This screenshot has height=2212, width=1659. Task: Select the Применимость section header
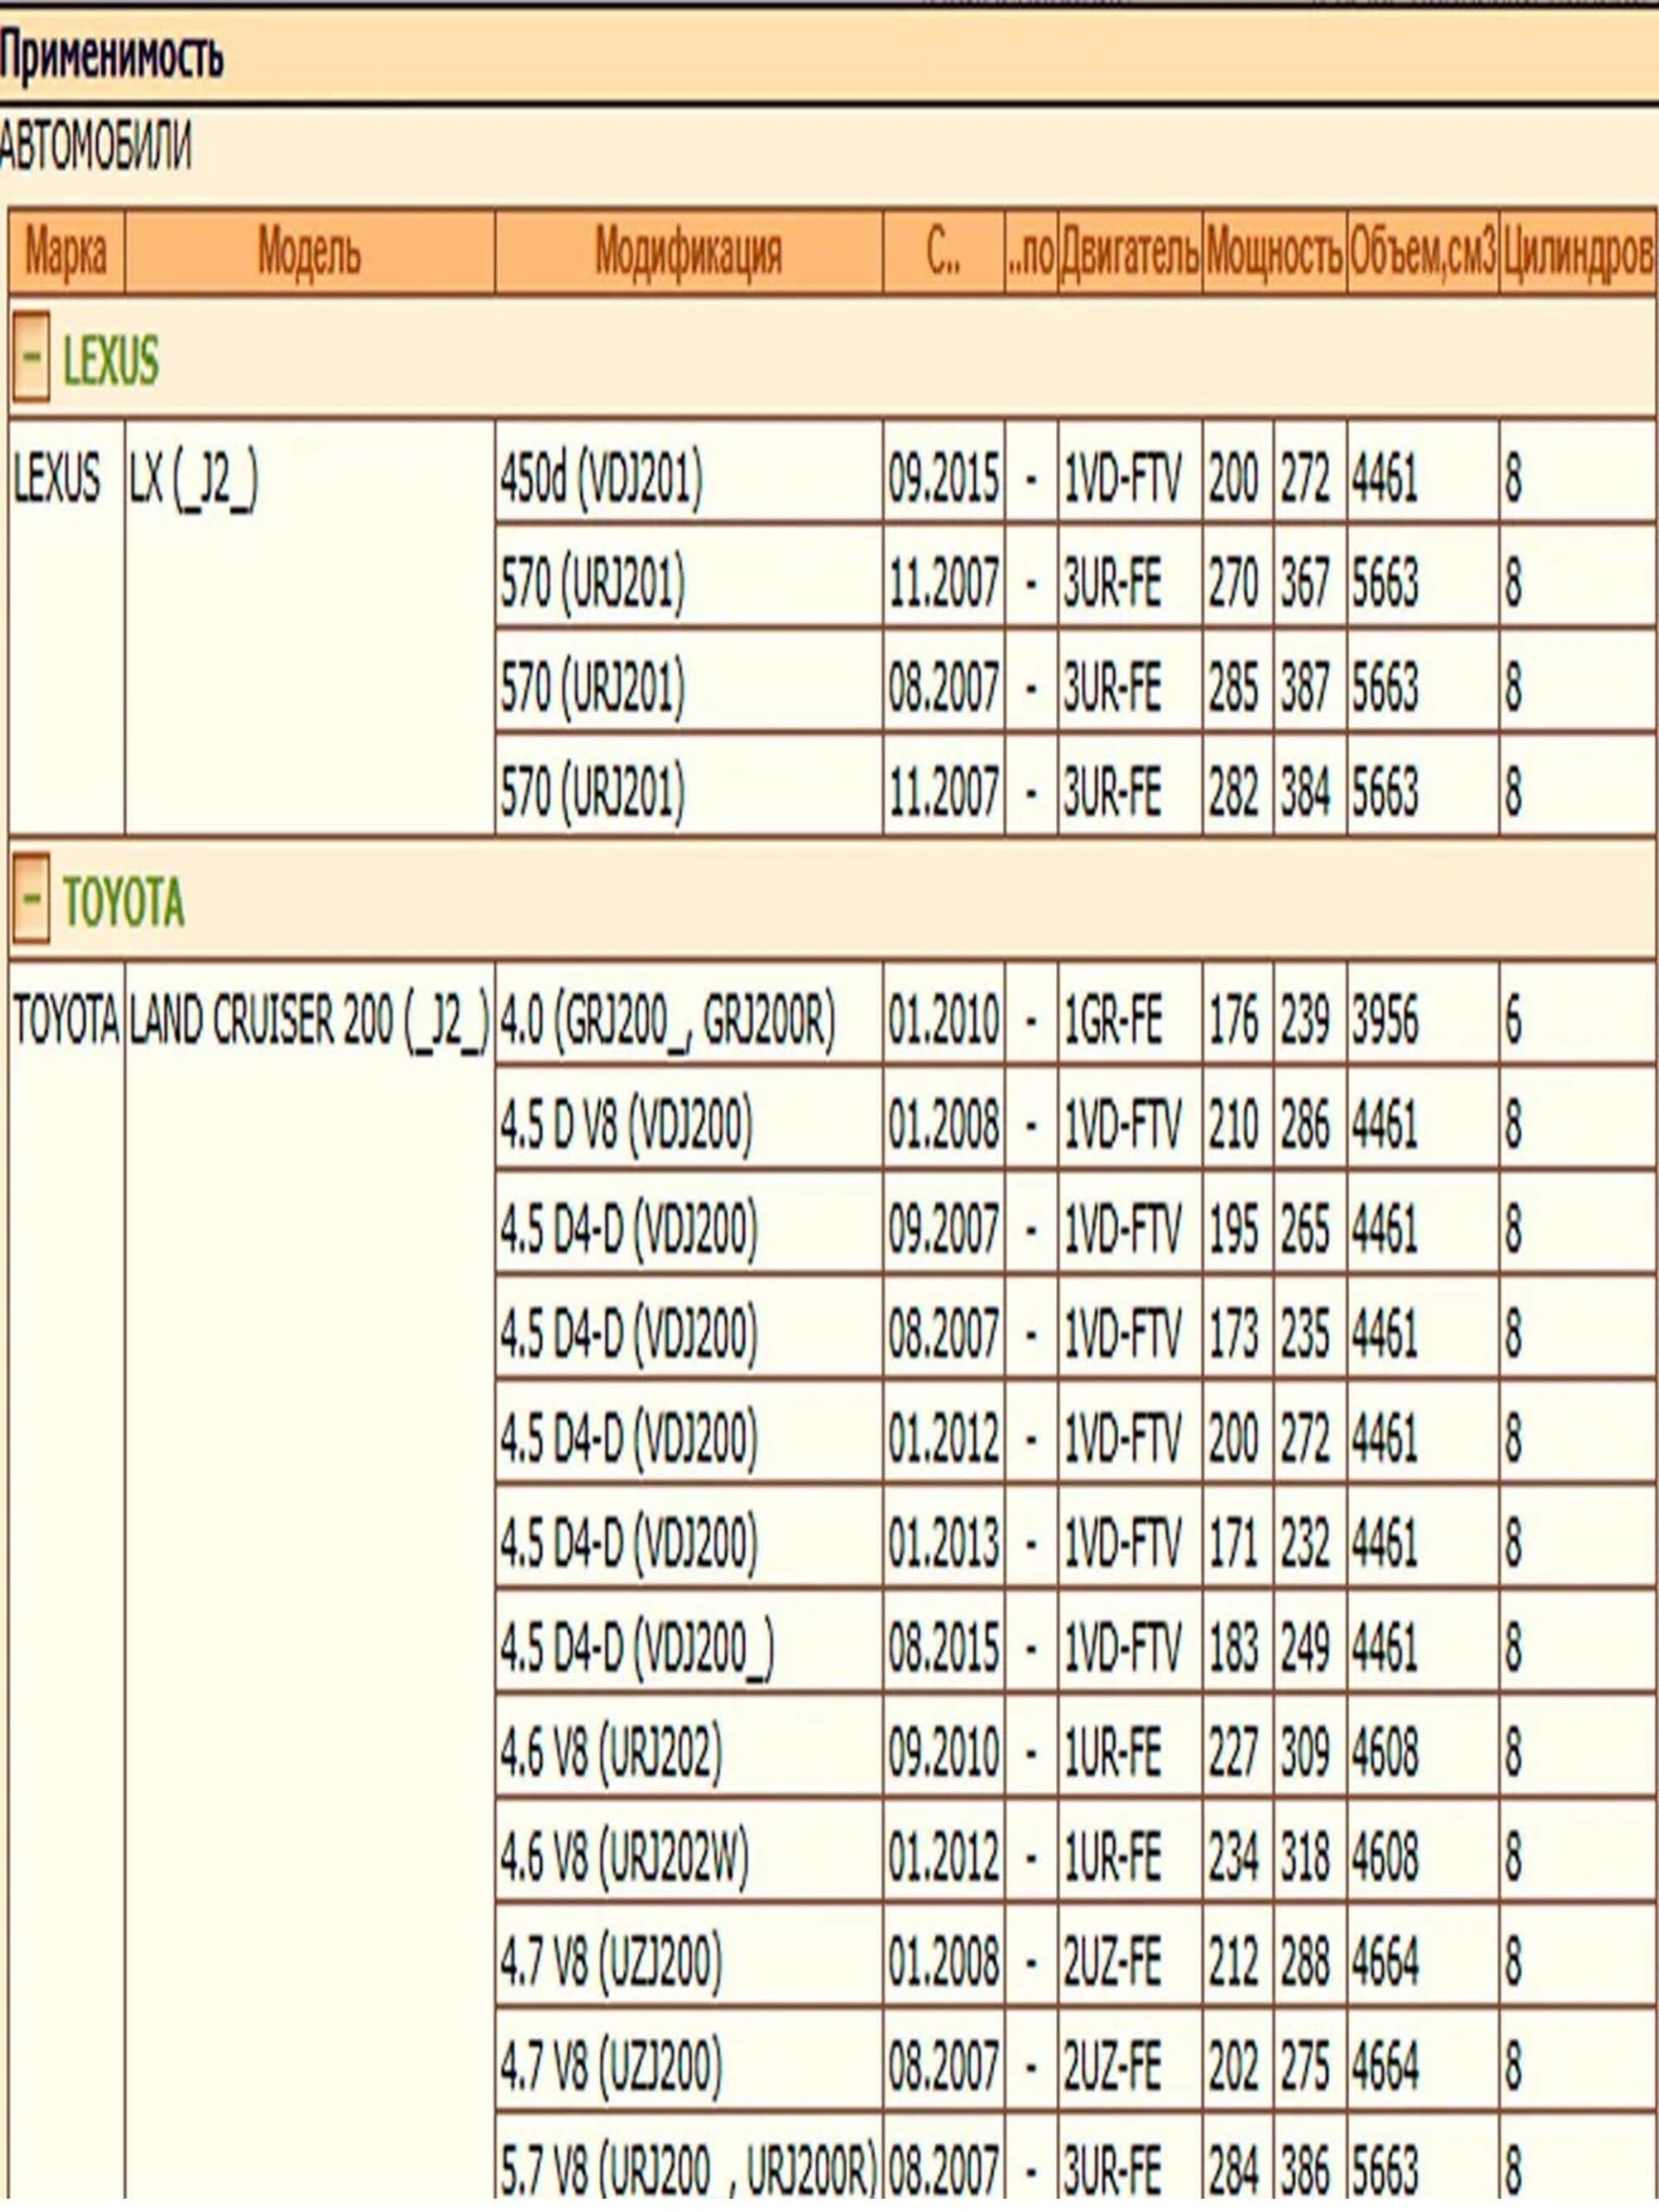tap(112, 58)
